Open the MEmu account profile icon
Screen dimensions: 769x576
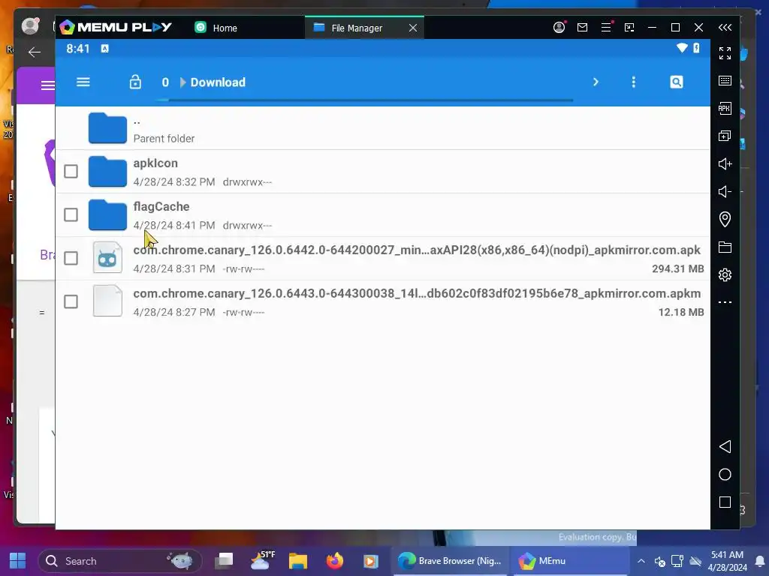click(559, 28)
